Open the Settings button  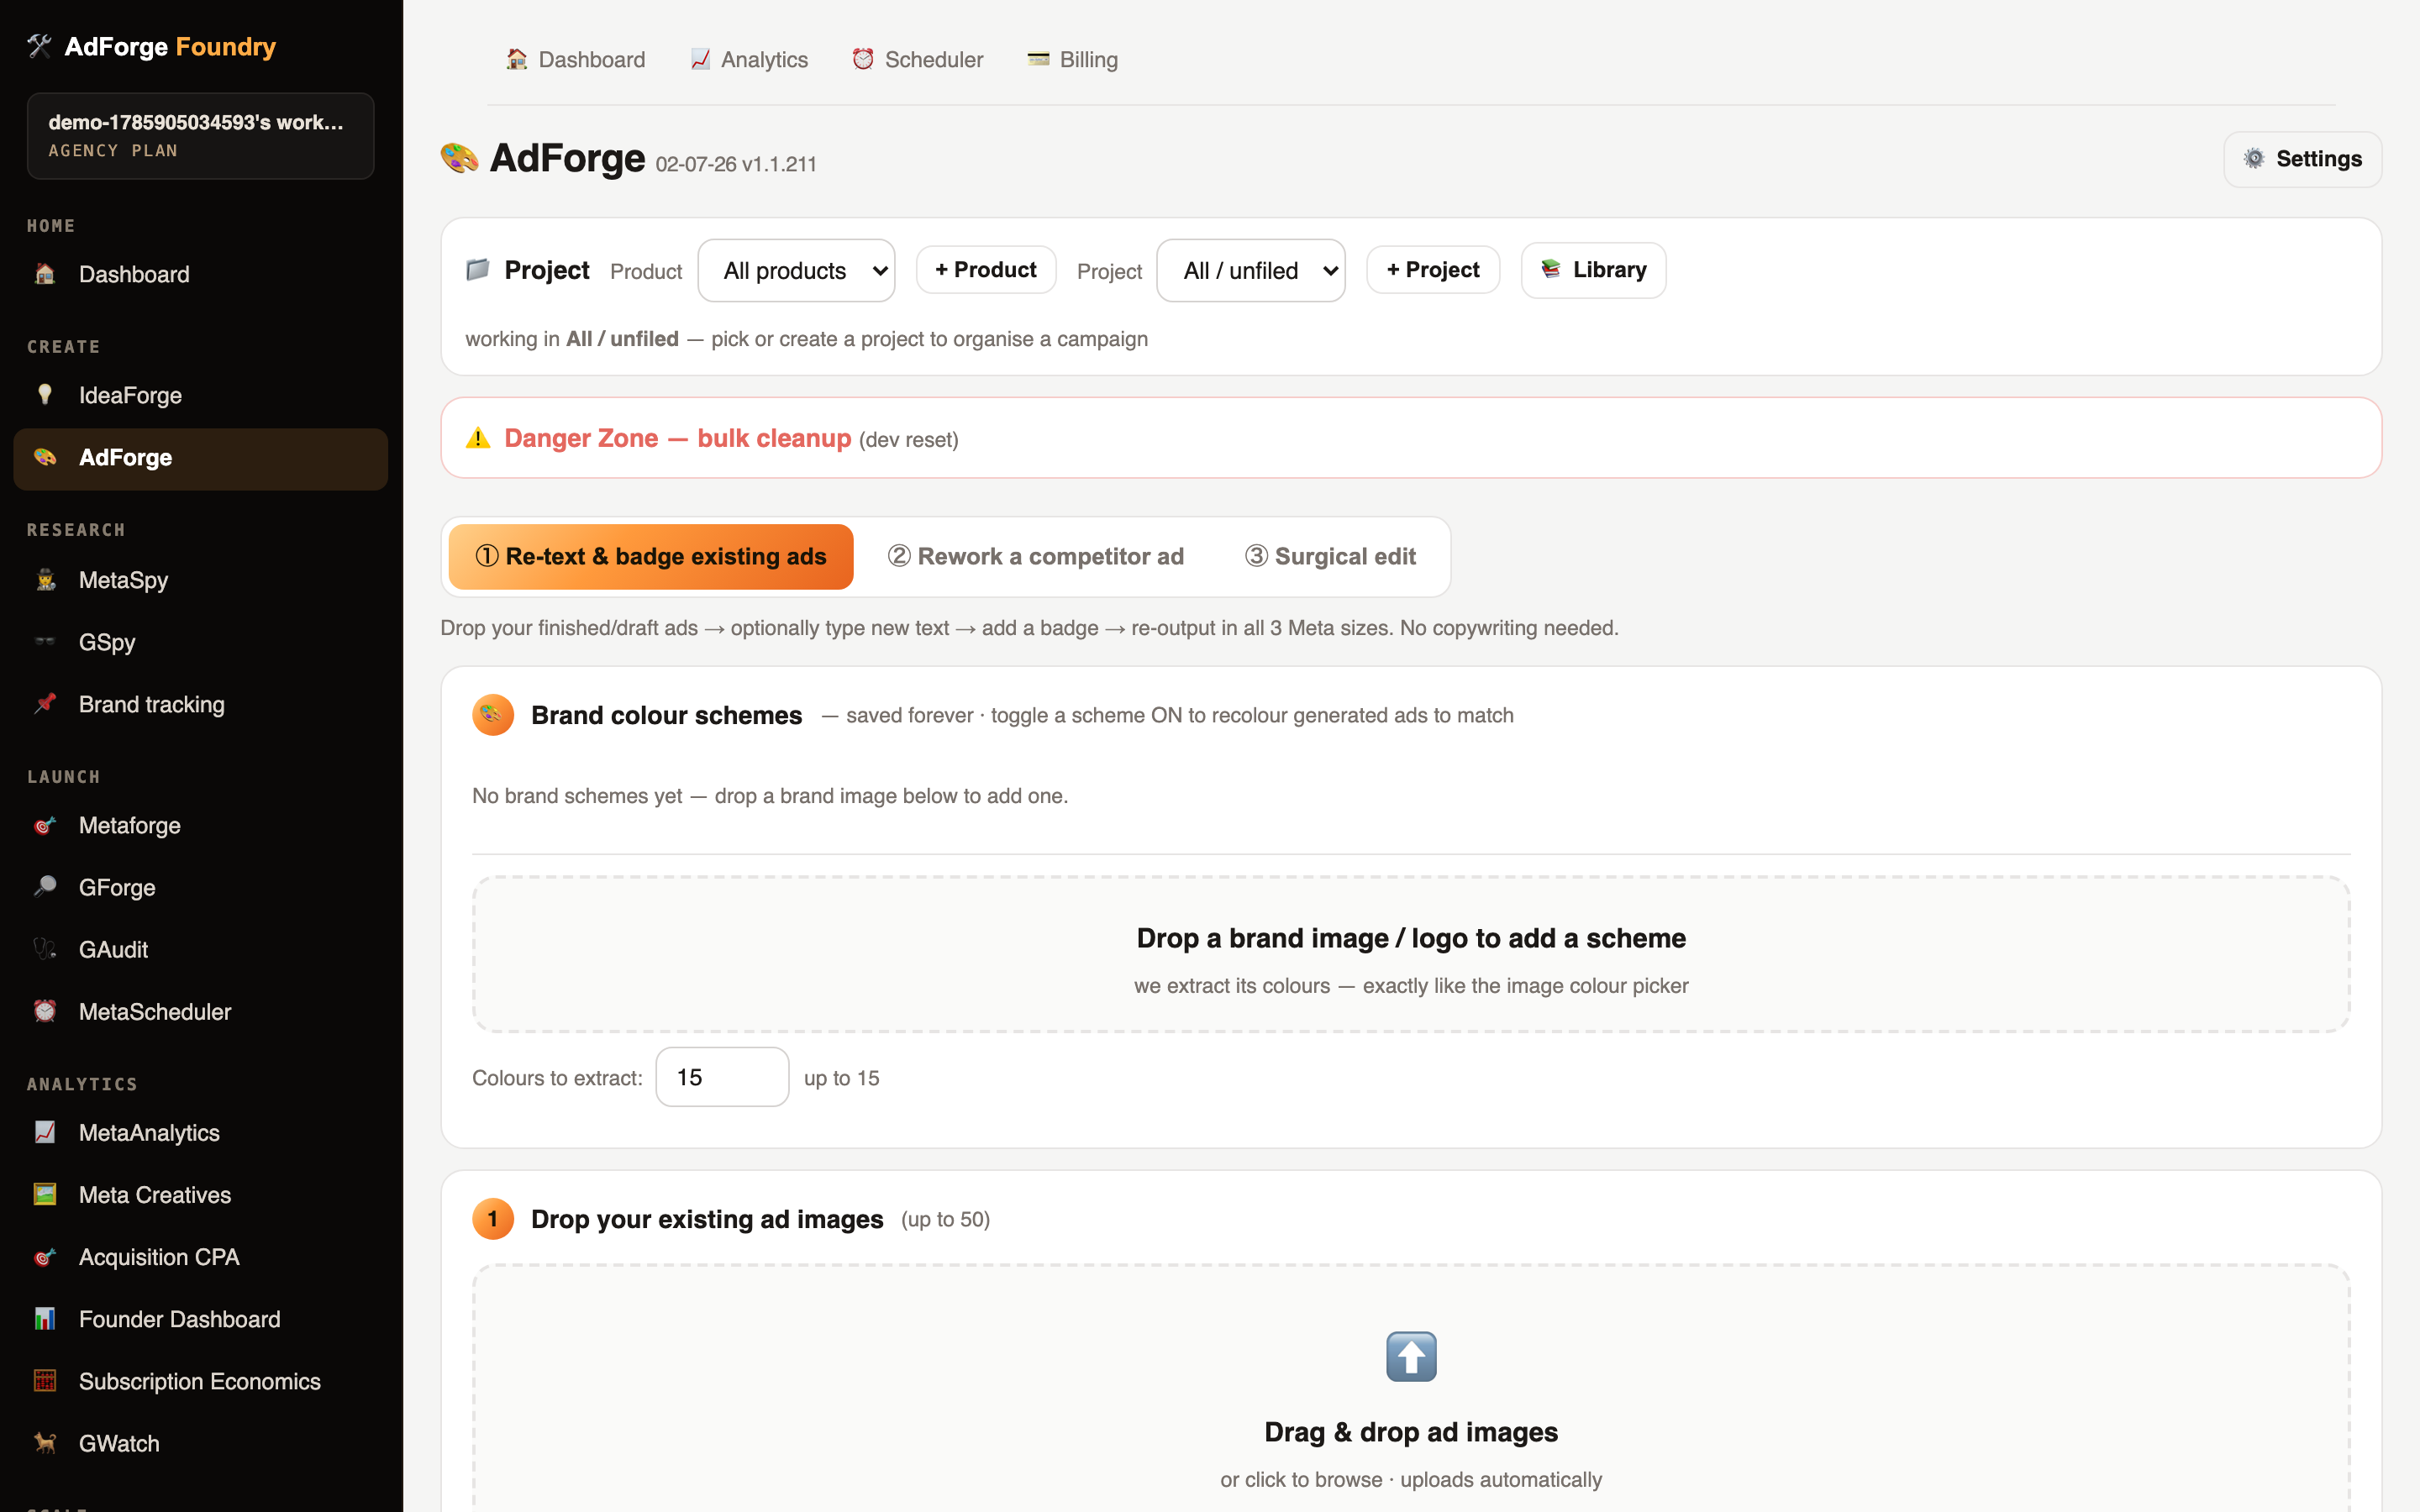(x=2303, y=159)
